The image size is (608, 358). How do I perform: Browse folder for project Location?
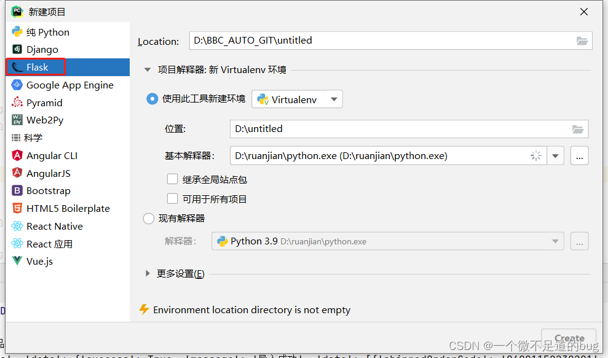pos(582,41)
